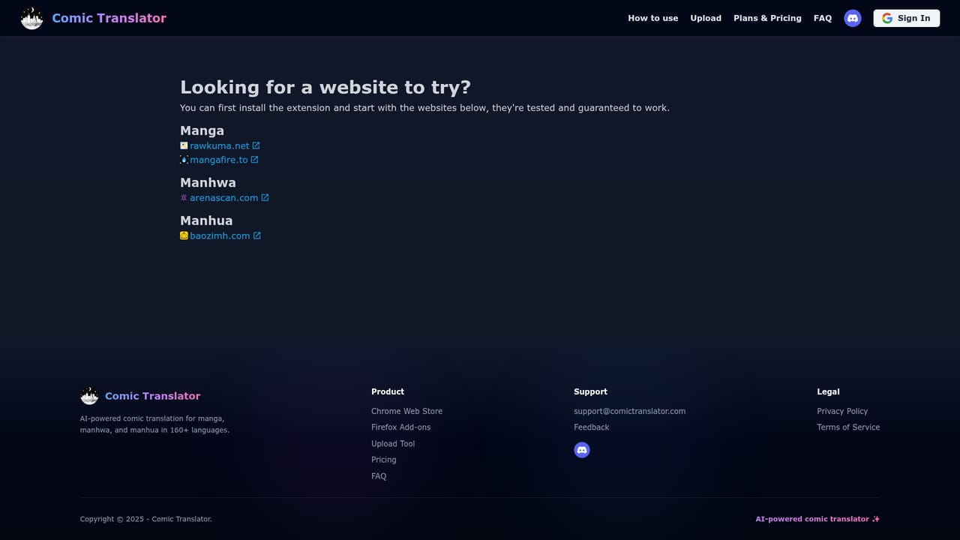Open the Discord icon in footer Support section
This screenshot has height=540, width=960.
click(582, 450)
